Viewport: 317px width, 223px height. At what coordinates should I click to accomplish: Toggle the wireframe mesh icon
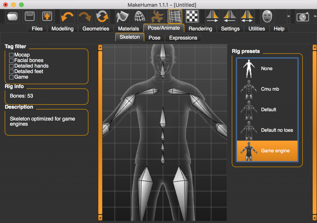click(140, 16)
